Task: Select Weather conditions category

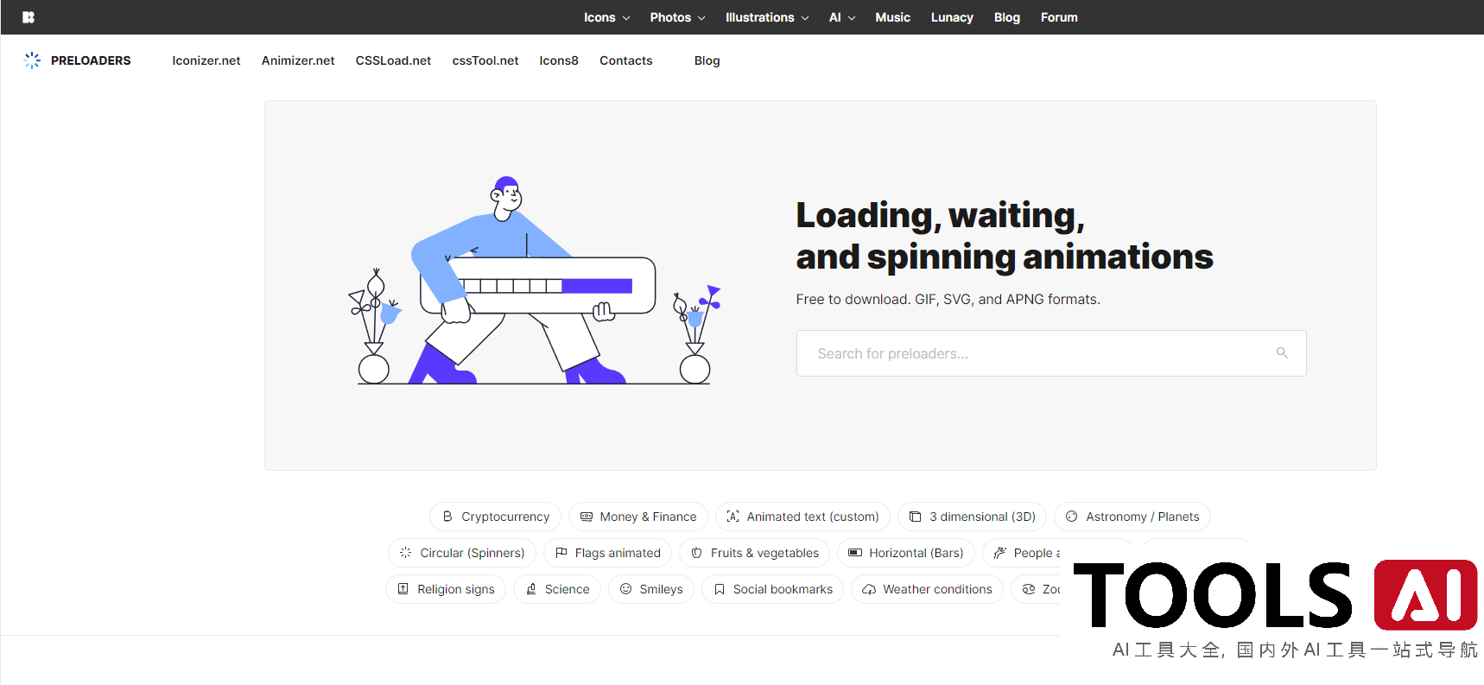Action: 927,589
